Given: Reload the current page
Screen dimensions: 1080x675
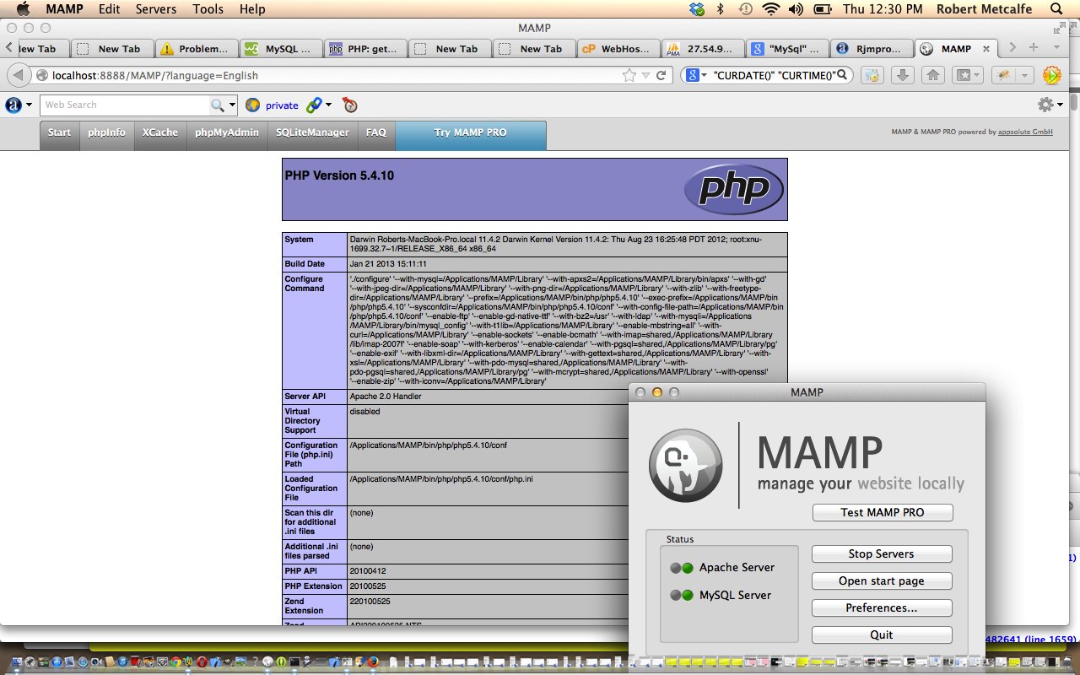Looking at the screenshot, I should point(661,75).
